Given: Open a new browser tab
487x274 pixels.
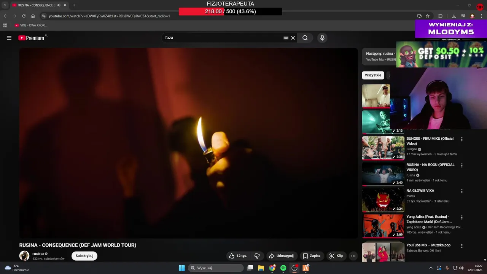Looking at the screenshot, I should pos(74,5).
